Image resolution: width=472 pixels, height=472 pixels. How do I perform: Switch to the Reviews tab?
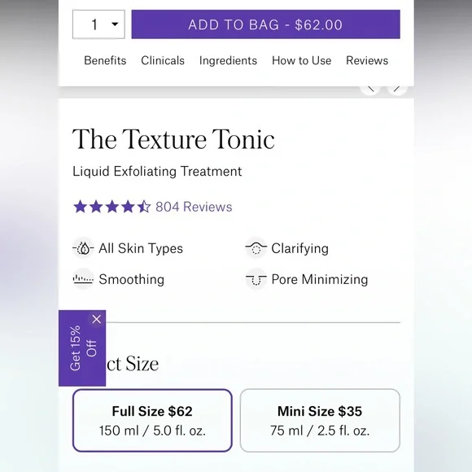[x=367, y=60]
